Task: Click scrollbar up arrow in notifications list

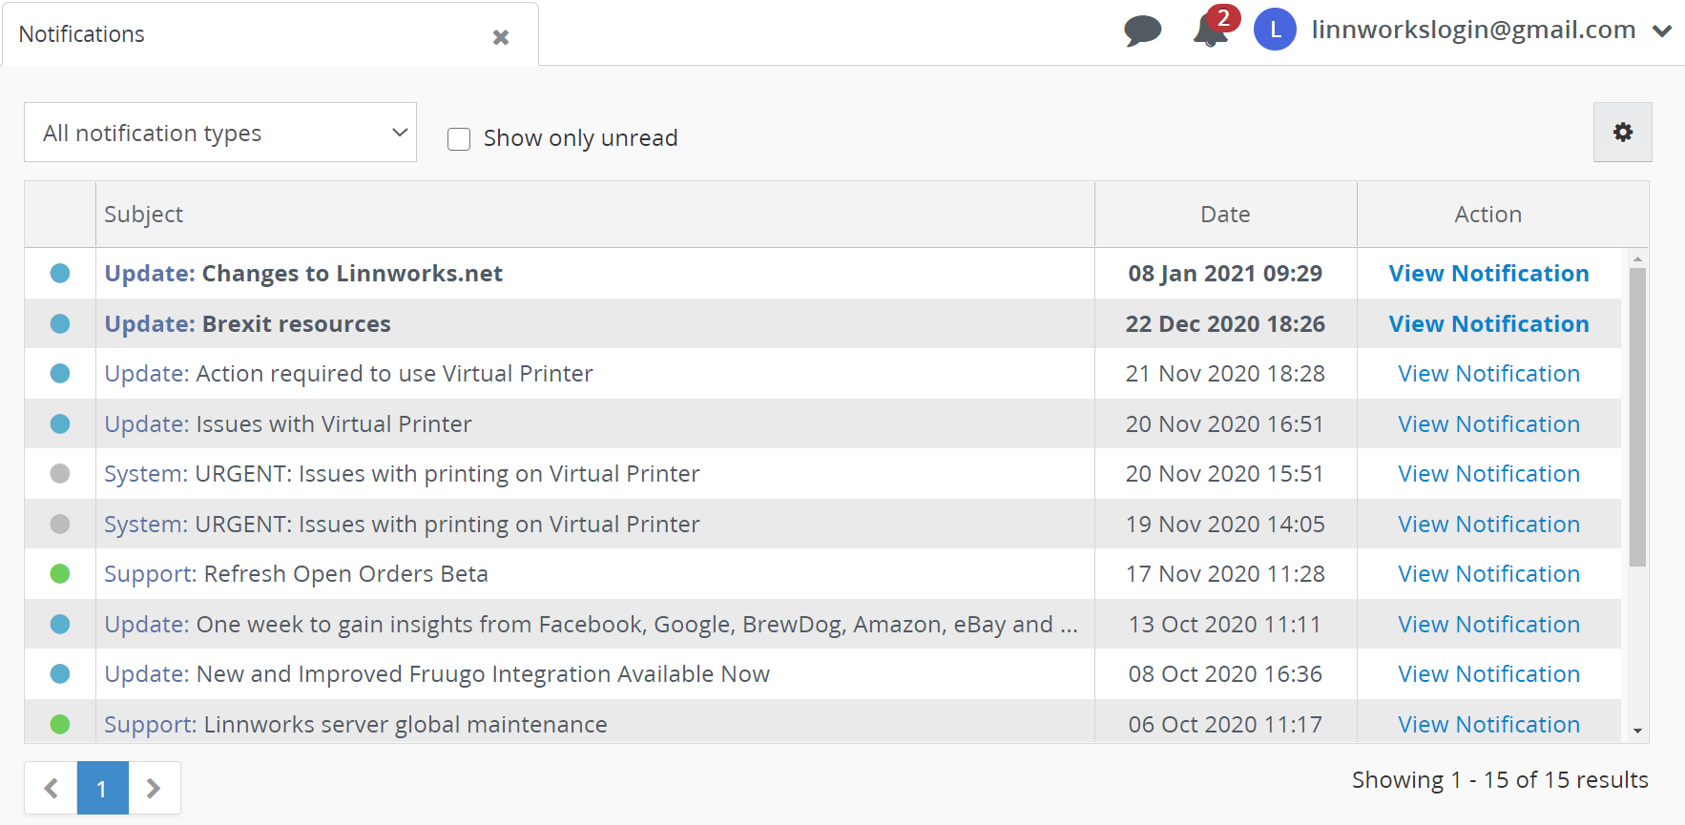Action: (x=1637, y=258)
